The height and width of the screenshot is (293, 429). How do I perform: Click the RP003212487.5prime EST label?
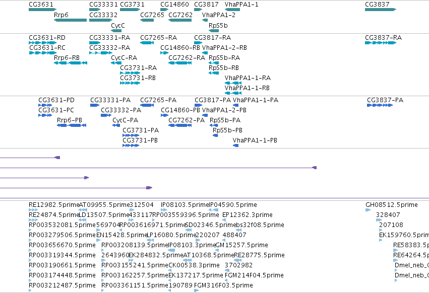[x=62, y=285]
